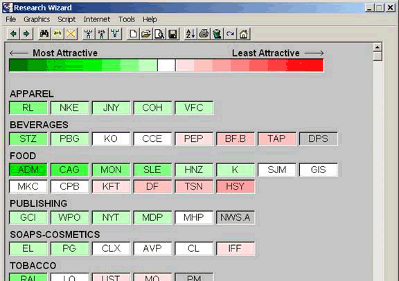Click the white center legend segment
399x281 pixels.
coord(166,65)
